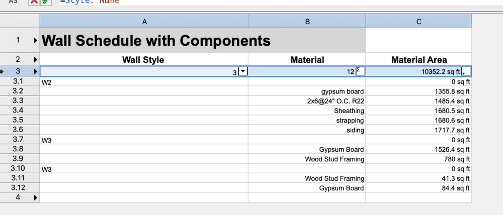
Task: Click the green checkmark accept formula button
Action: (x=45, y=2)
